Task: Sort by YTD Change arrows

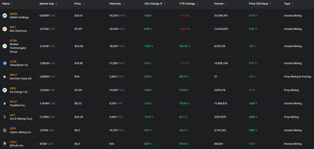Action: coord(197,4)
